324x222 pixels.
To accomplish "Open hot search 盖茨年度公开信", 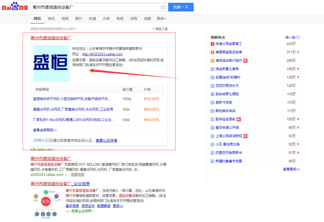I will (x=227, y=128).
